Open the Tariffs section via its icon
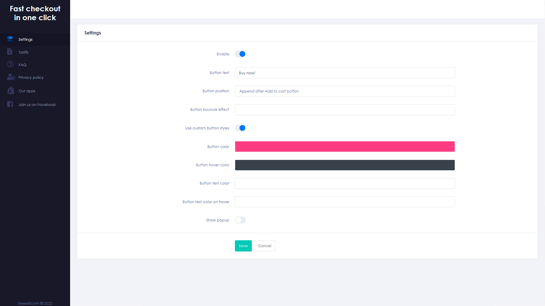 click(x=10, y=52)
